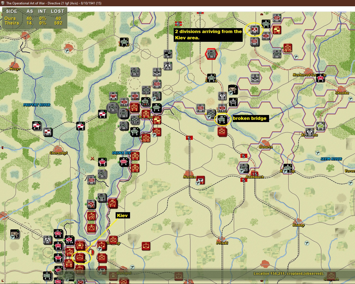Viewport: 355px width, 284px height.
Task: Click the airfield icon by Shostka
Action: point(351,99)
